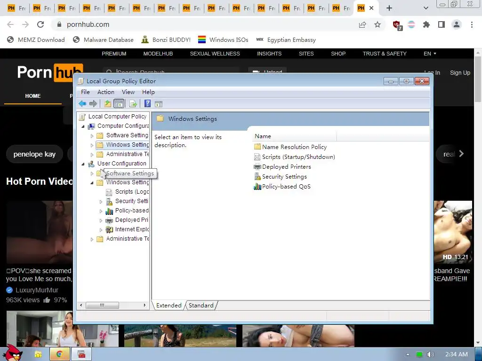Select the Name Resolution Policy folder icon

click(257, 147)
